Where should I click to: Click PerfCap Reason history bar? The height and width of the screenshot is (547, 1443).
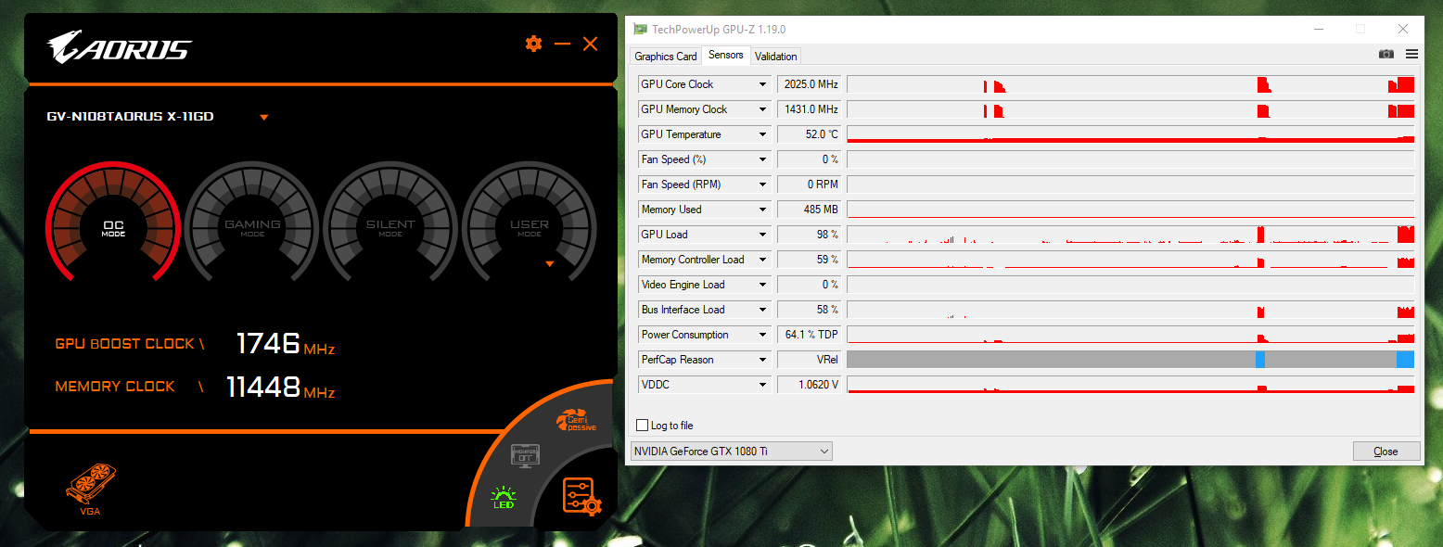1130,360
